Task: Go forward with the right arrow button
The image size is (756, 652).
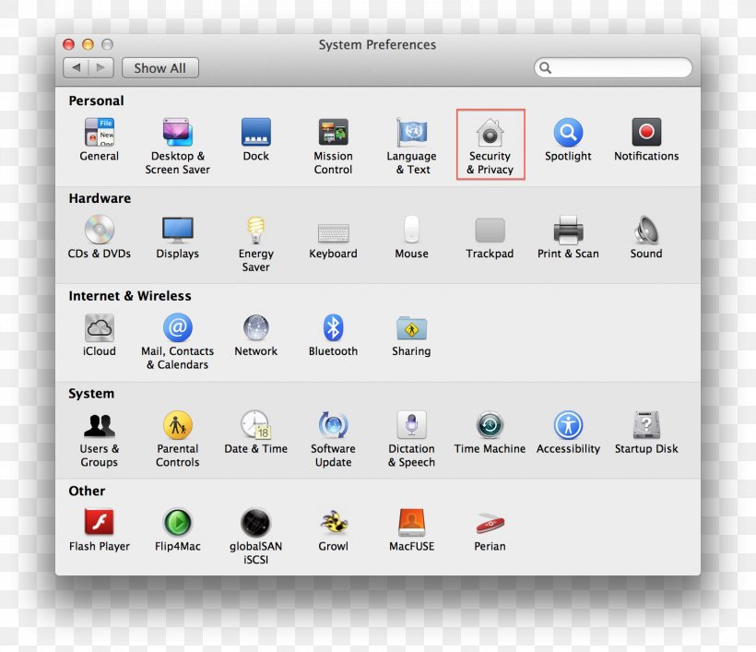Action: point(101,68)
